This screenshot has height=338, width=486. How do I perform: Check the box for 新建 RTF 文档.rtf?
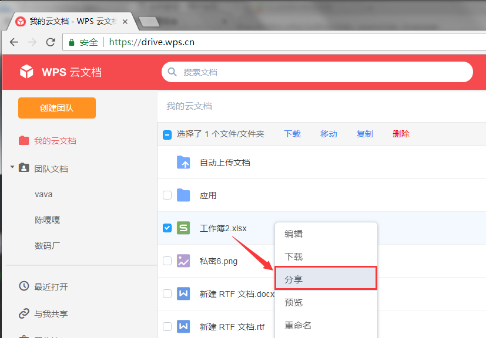pyautogui.click(x=167, y=326)
